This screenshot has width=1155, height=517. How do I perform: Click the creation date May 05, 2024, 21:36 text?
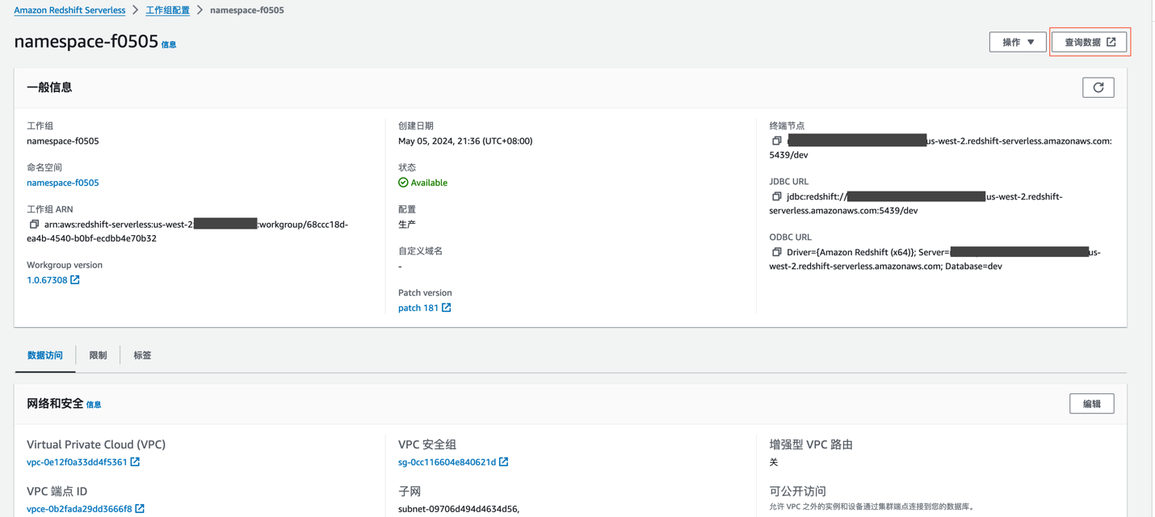465,141
